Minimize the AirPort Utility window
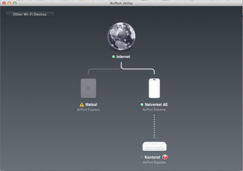Viewport: 243px width, 171px height. 9,3
